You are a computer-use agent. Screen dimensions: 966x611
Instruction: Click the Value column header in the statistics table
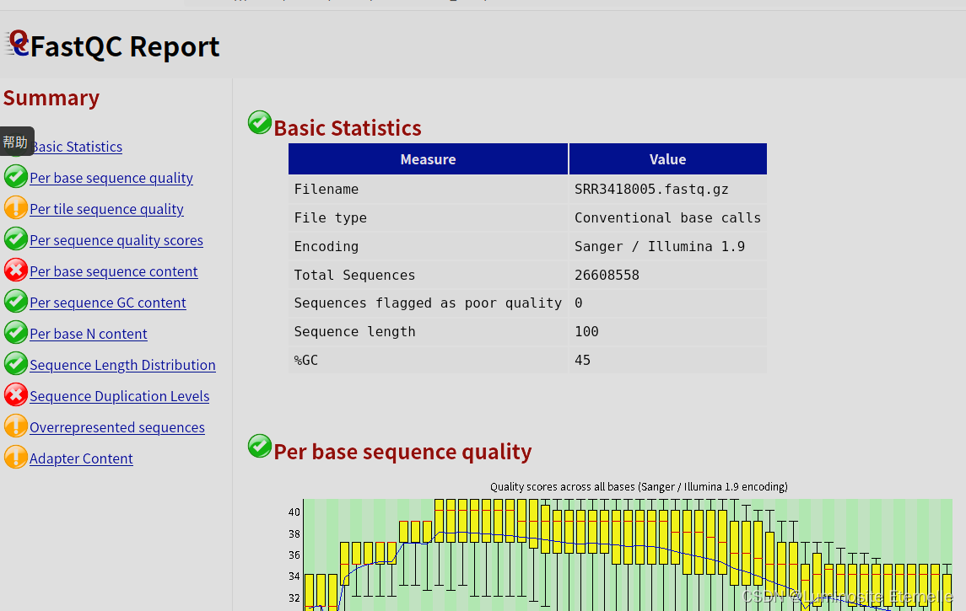tap(667, 158)
